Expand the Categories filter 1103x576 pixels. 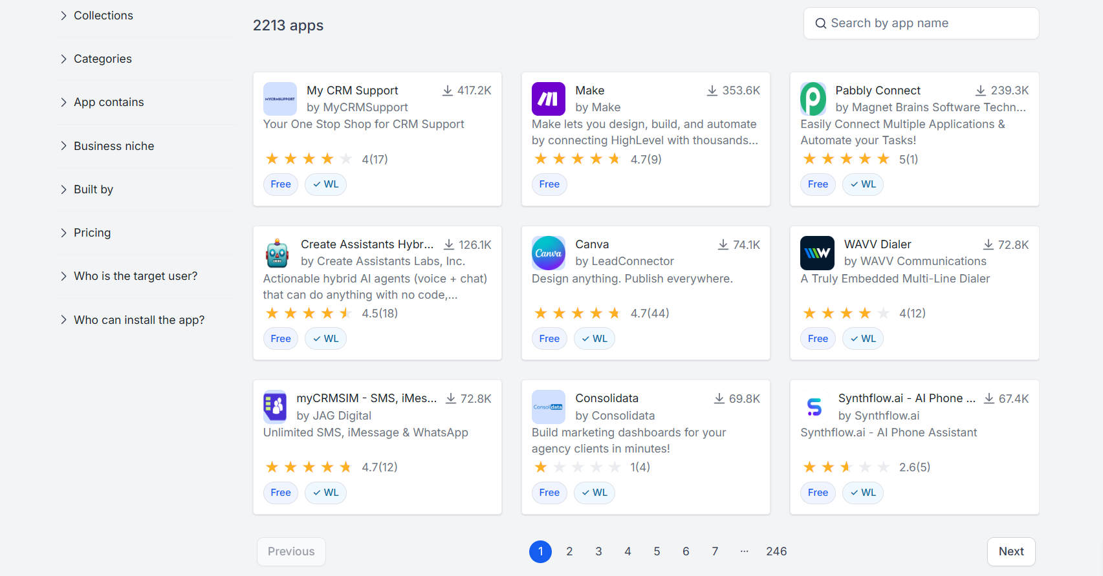point(96,59)
